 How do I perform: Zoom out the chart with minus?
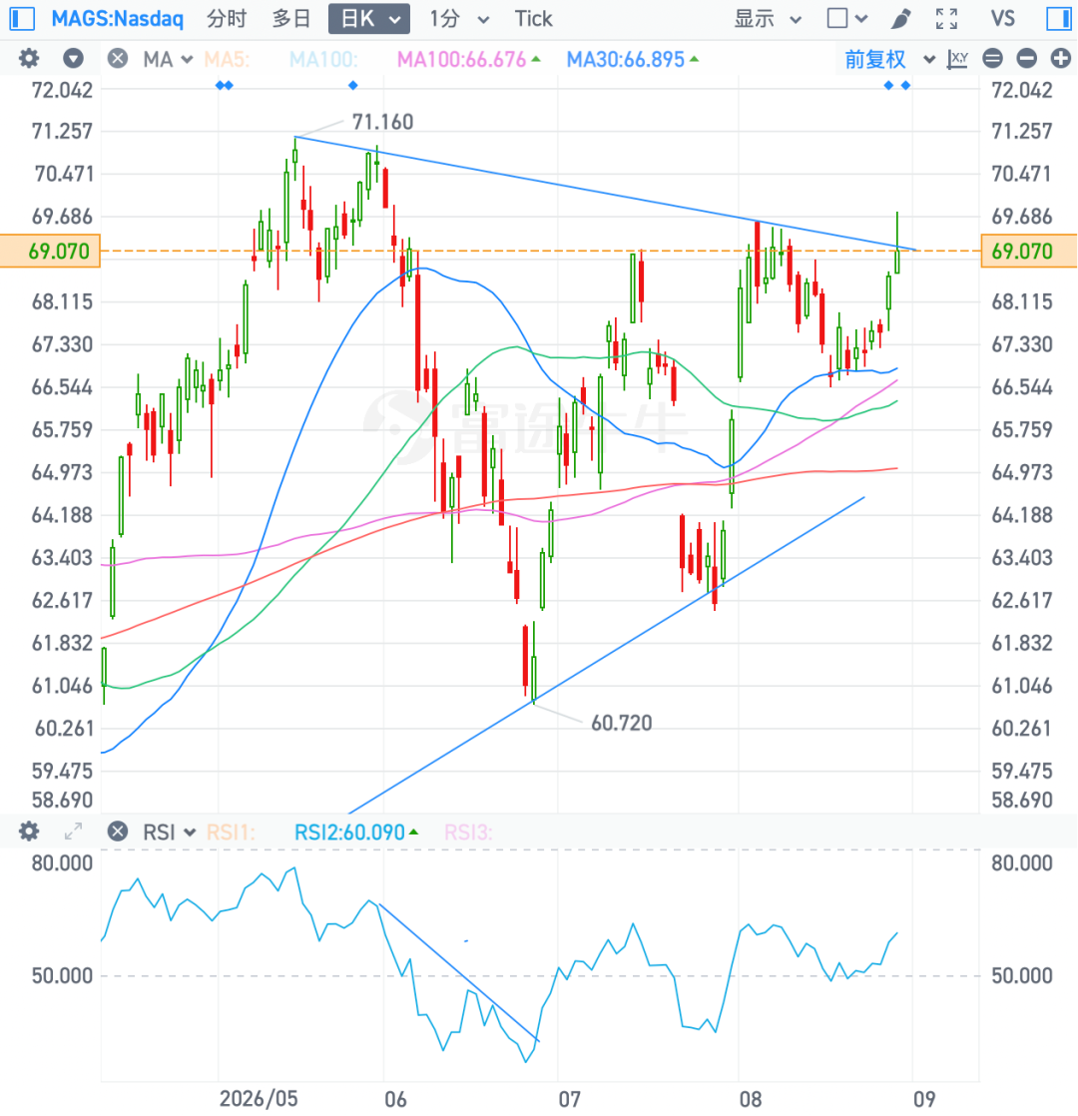click(1027, 58)
